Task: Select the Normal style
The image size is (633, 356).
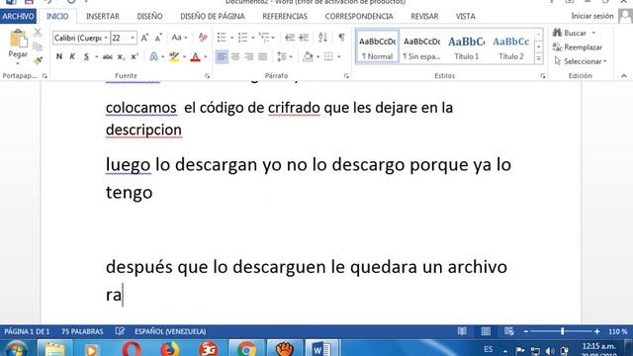Action: click(377, 46)
